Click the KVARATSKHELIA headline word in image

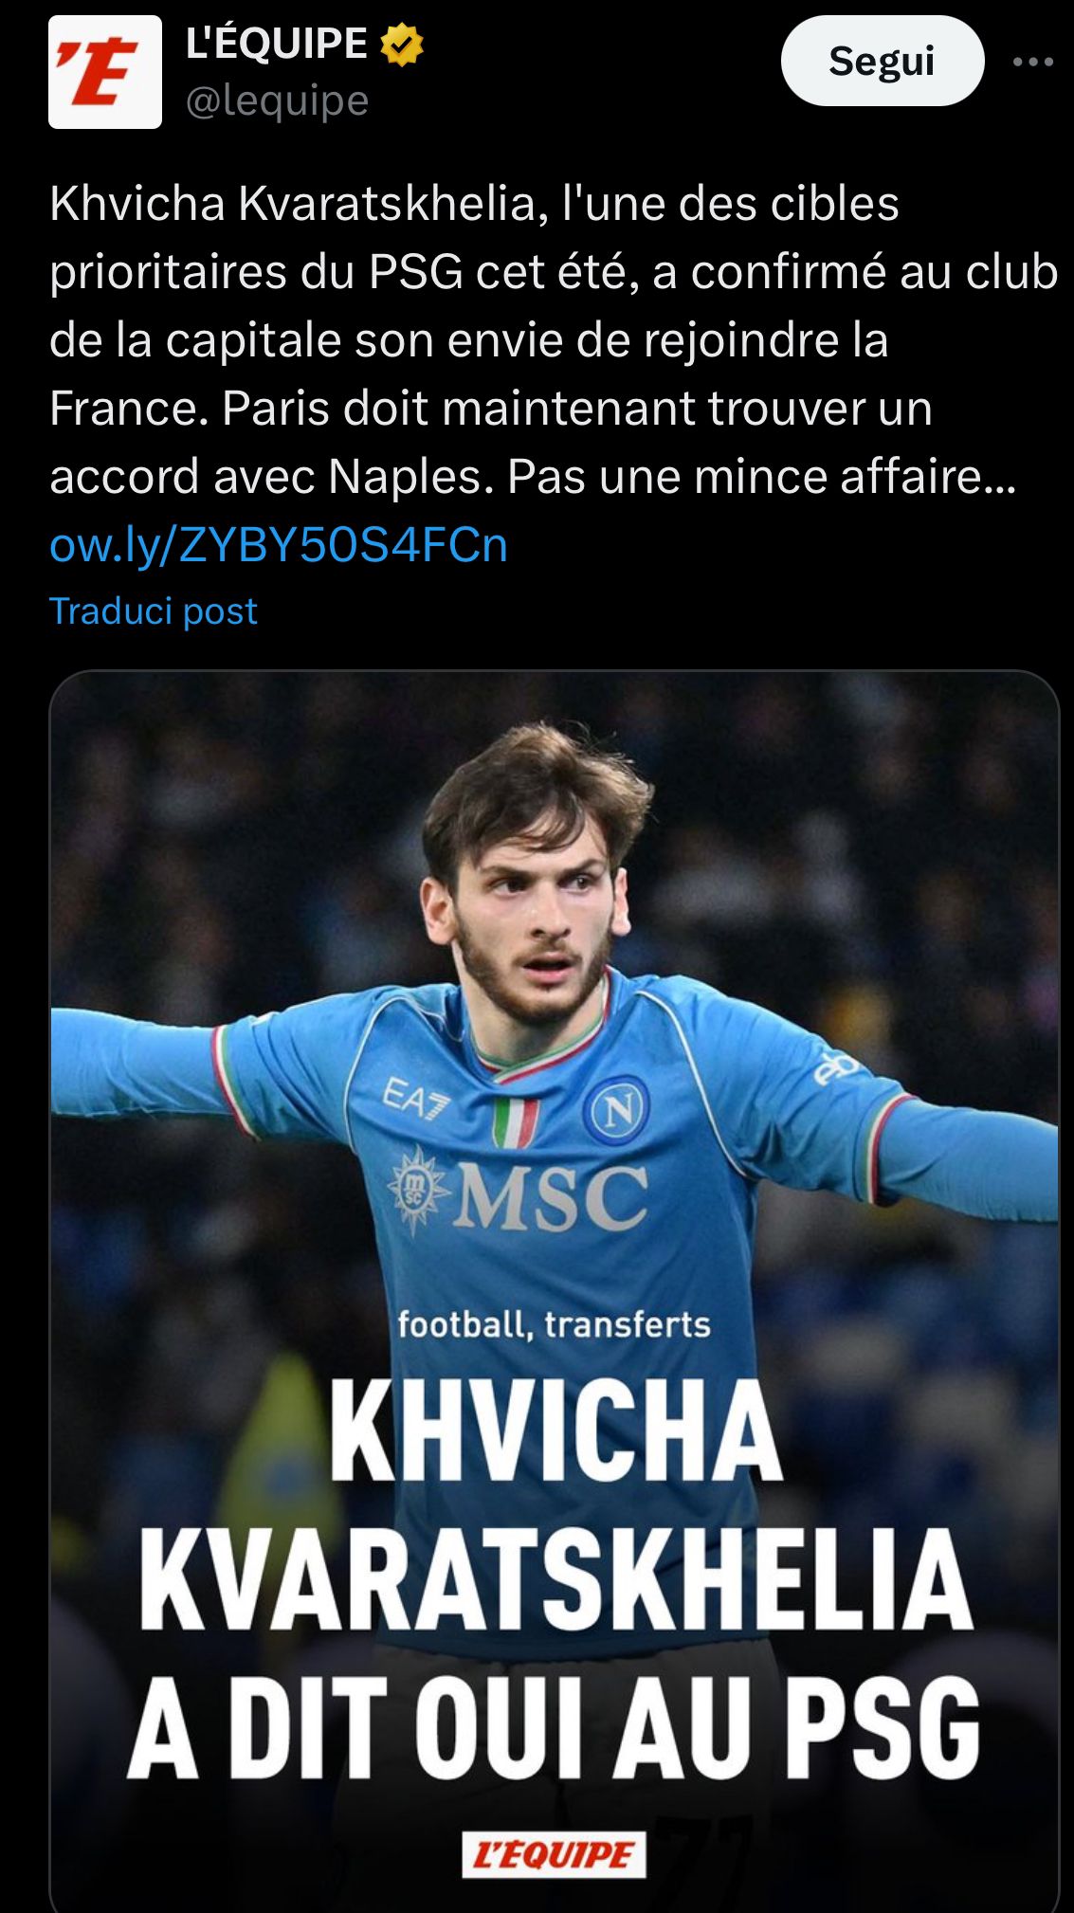tap(555, 1578)
